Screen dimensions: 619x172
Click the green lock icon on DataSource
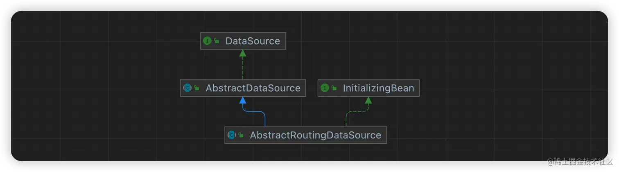click(x=216, y=41)
